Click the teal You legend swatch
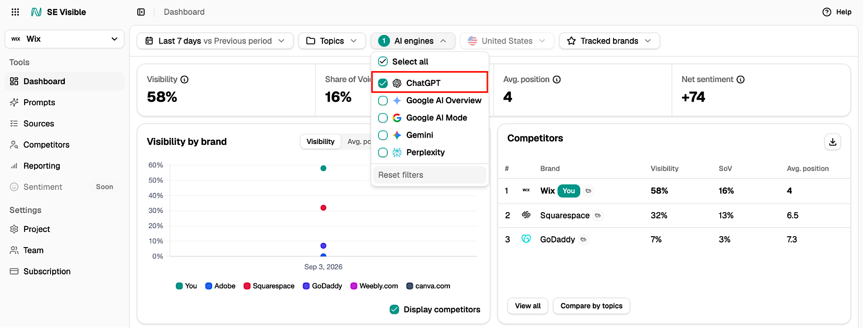Image resolution: width=863 pixels, height=329 pixels. pos(180,286)
